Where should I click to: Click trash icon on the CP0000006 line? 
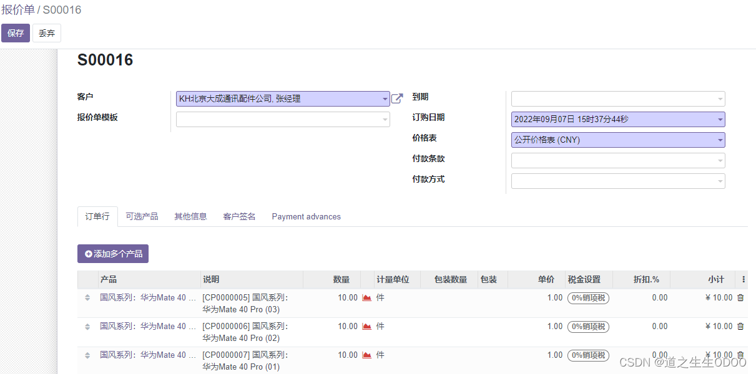(x=740, y=327)
